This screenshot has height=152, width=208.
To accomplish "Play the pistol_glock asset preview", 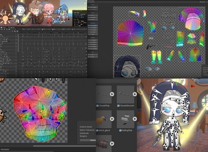I will pos(112,119).
